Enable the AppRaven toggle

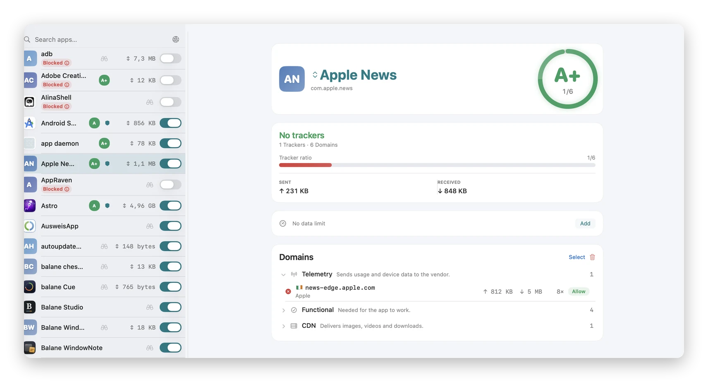tap(170, 185)
